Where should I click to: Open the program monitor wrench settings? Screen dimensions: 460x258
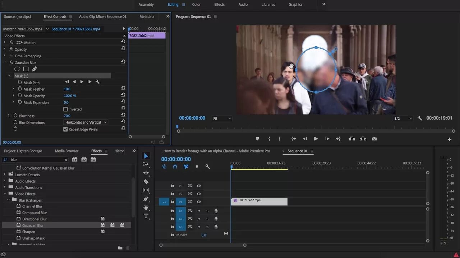(419, 118)
